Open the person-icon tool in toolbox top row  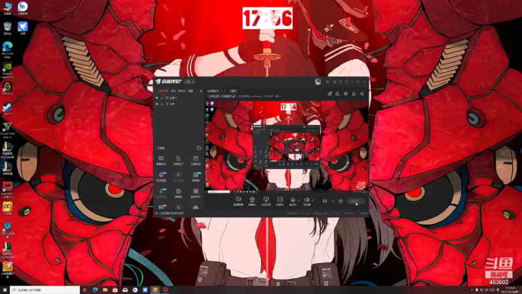[178, 160]
